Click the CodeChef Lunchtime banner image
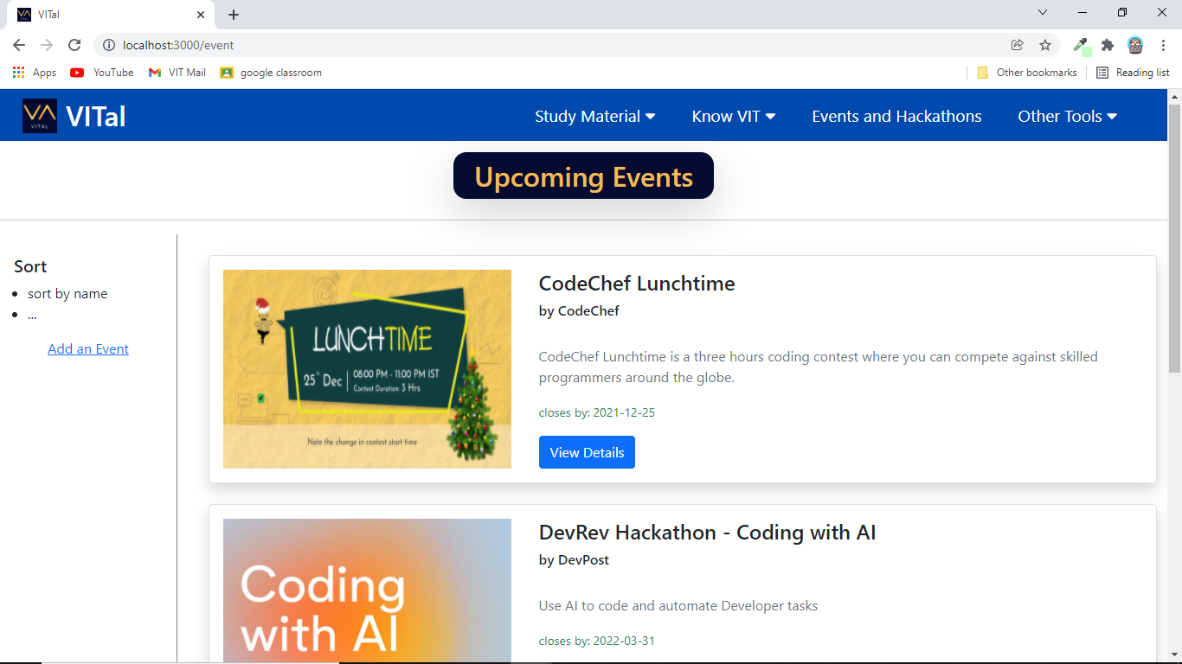Image resolution: width=1182 pixels, height=664 pixels. tap(367, 369)
